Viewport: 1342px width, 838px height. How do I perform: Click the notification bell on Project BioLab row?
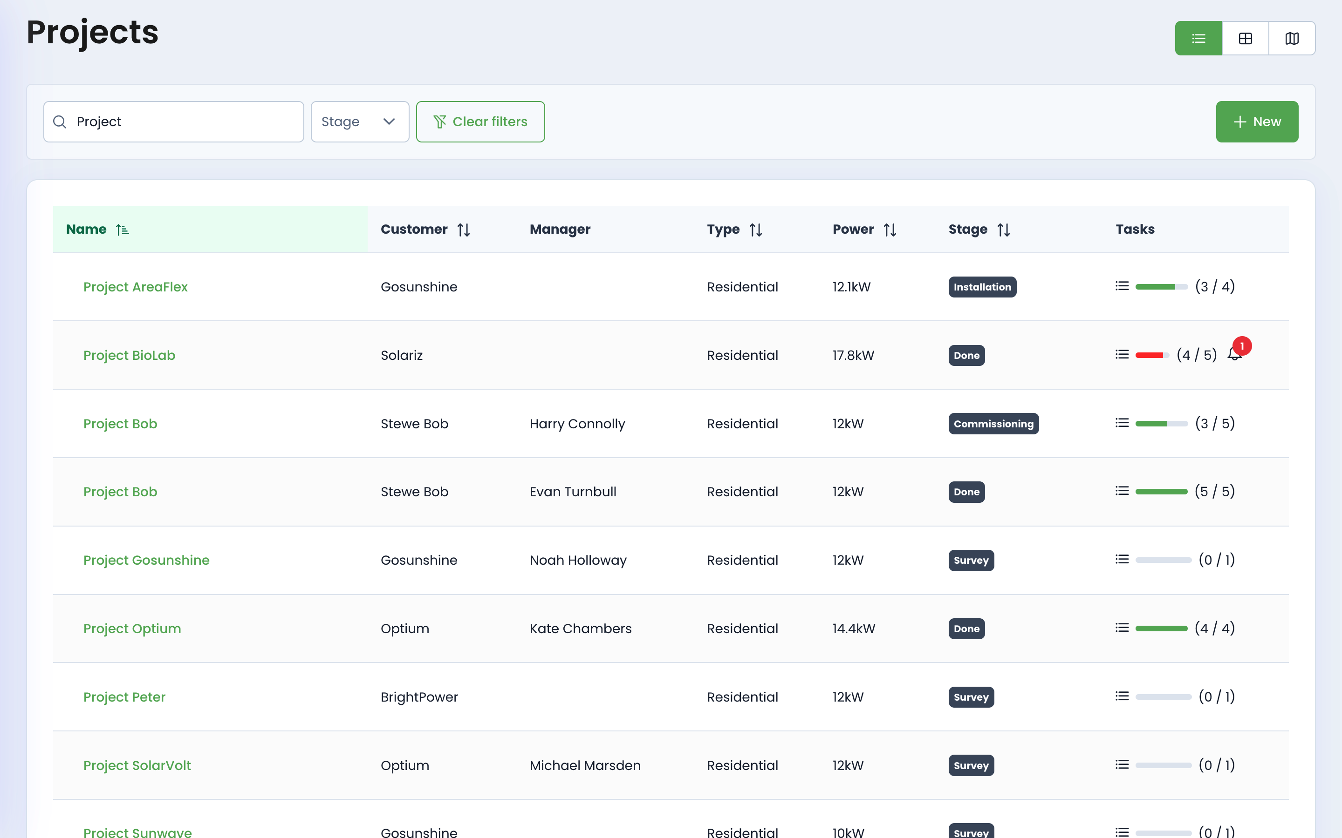1234,355
